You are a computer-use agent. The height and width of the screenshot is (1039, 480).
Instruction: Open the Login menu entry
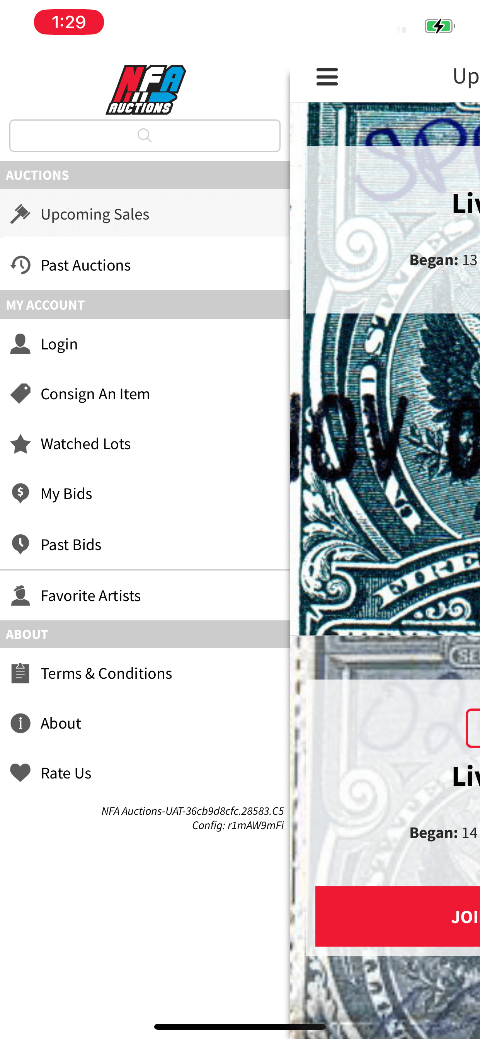[145, 344]
